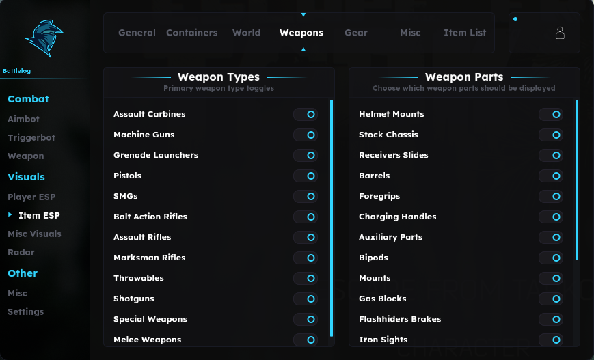Toggle the Charging Handles switch
Screen dimensions: 594x360
coord(551,217)
